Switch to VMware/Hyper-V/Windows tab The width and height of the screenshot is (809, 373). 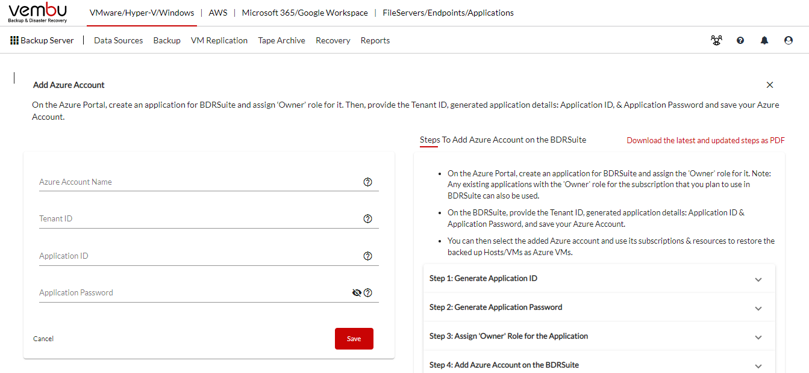(142, 13)
